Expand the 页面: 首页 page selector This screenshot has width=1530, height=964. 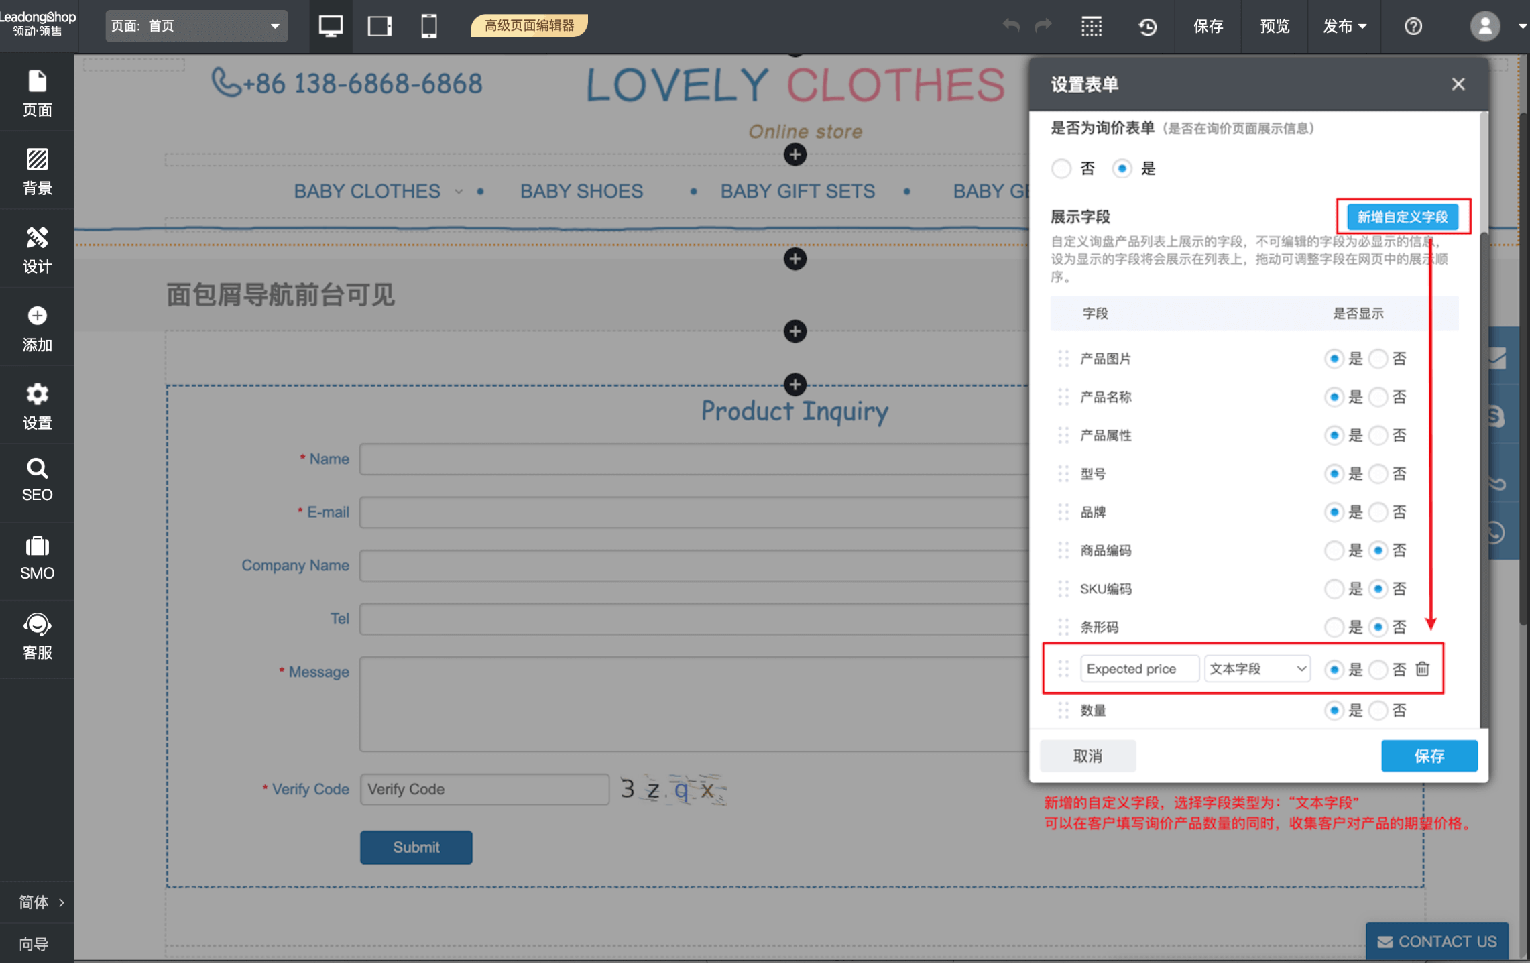click(x=196, y=26)
